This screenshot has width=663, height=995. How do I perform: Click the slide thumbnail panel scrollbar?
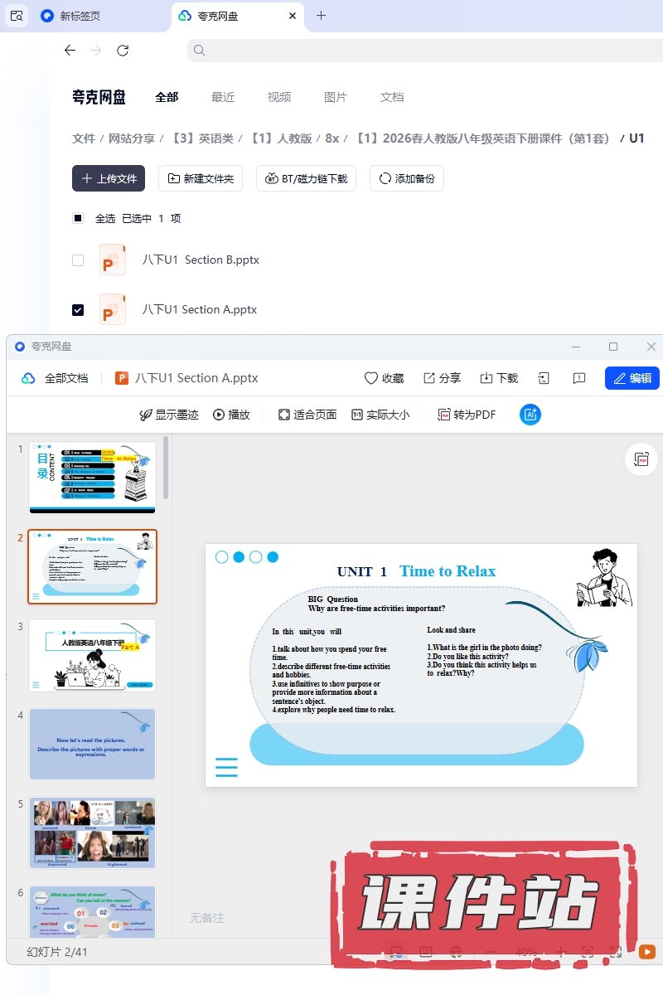click(x=166, y=468)
